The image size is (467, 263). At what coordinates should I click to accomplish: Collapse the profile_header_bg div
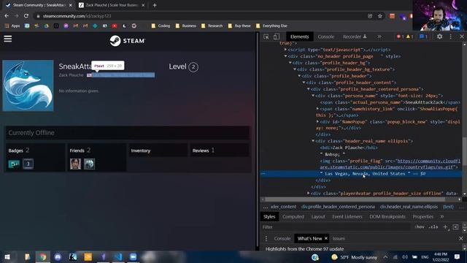(x=290, y=63)
